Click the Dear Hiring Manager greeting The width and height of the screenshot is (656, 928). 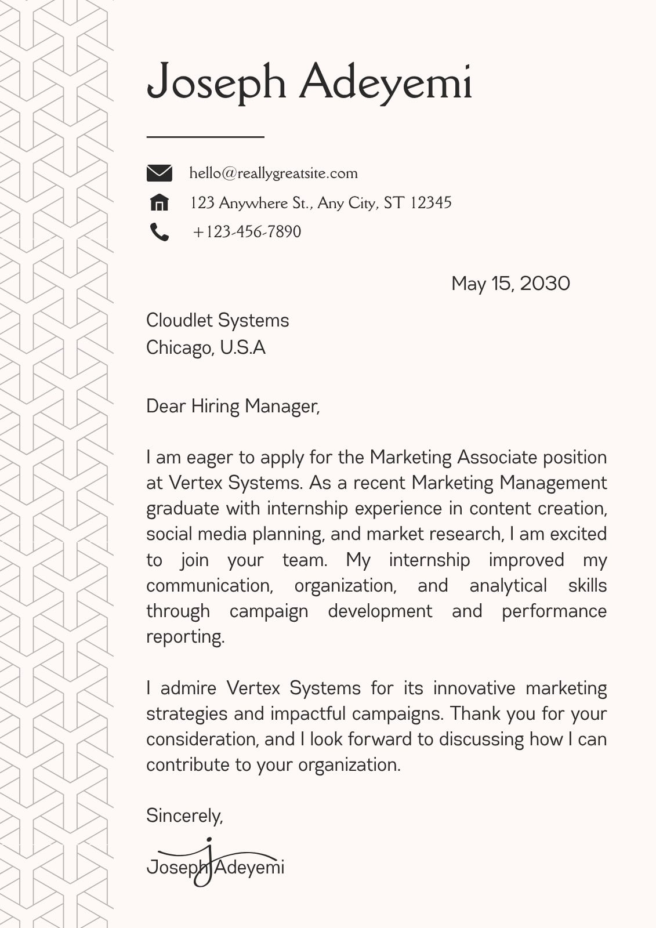(x=233, y=406)
